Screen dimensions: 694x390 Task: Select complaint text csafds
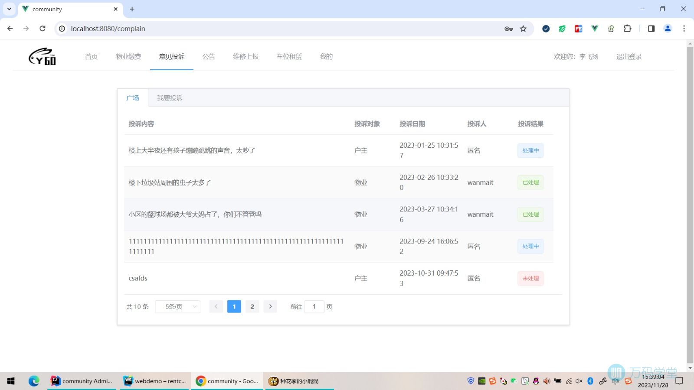138,278
